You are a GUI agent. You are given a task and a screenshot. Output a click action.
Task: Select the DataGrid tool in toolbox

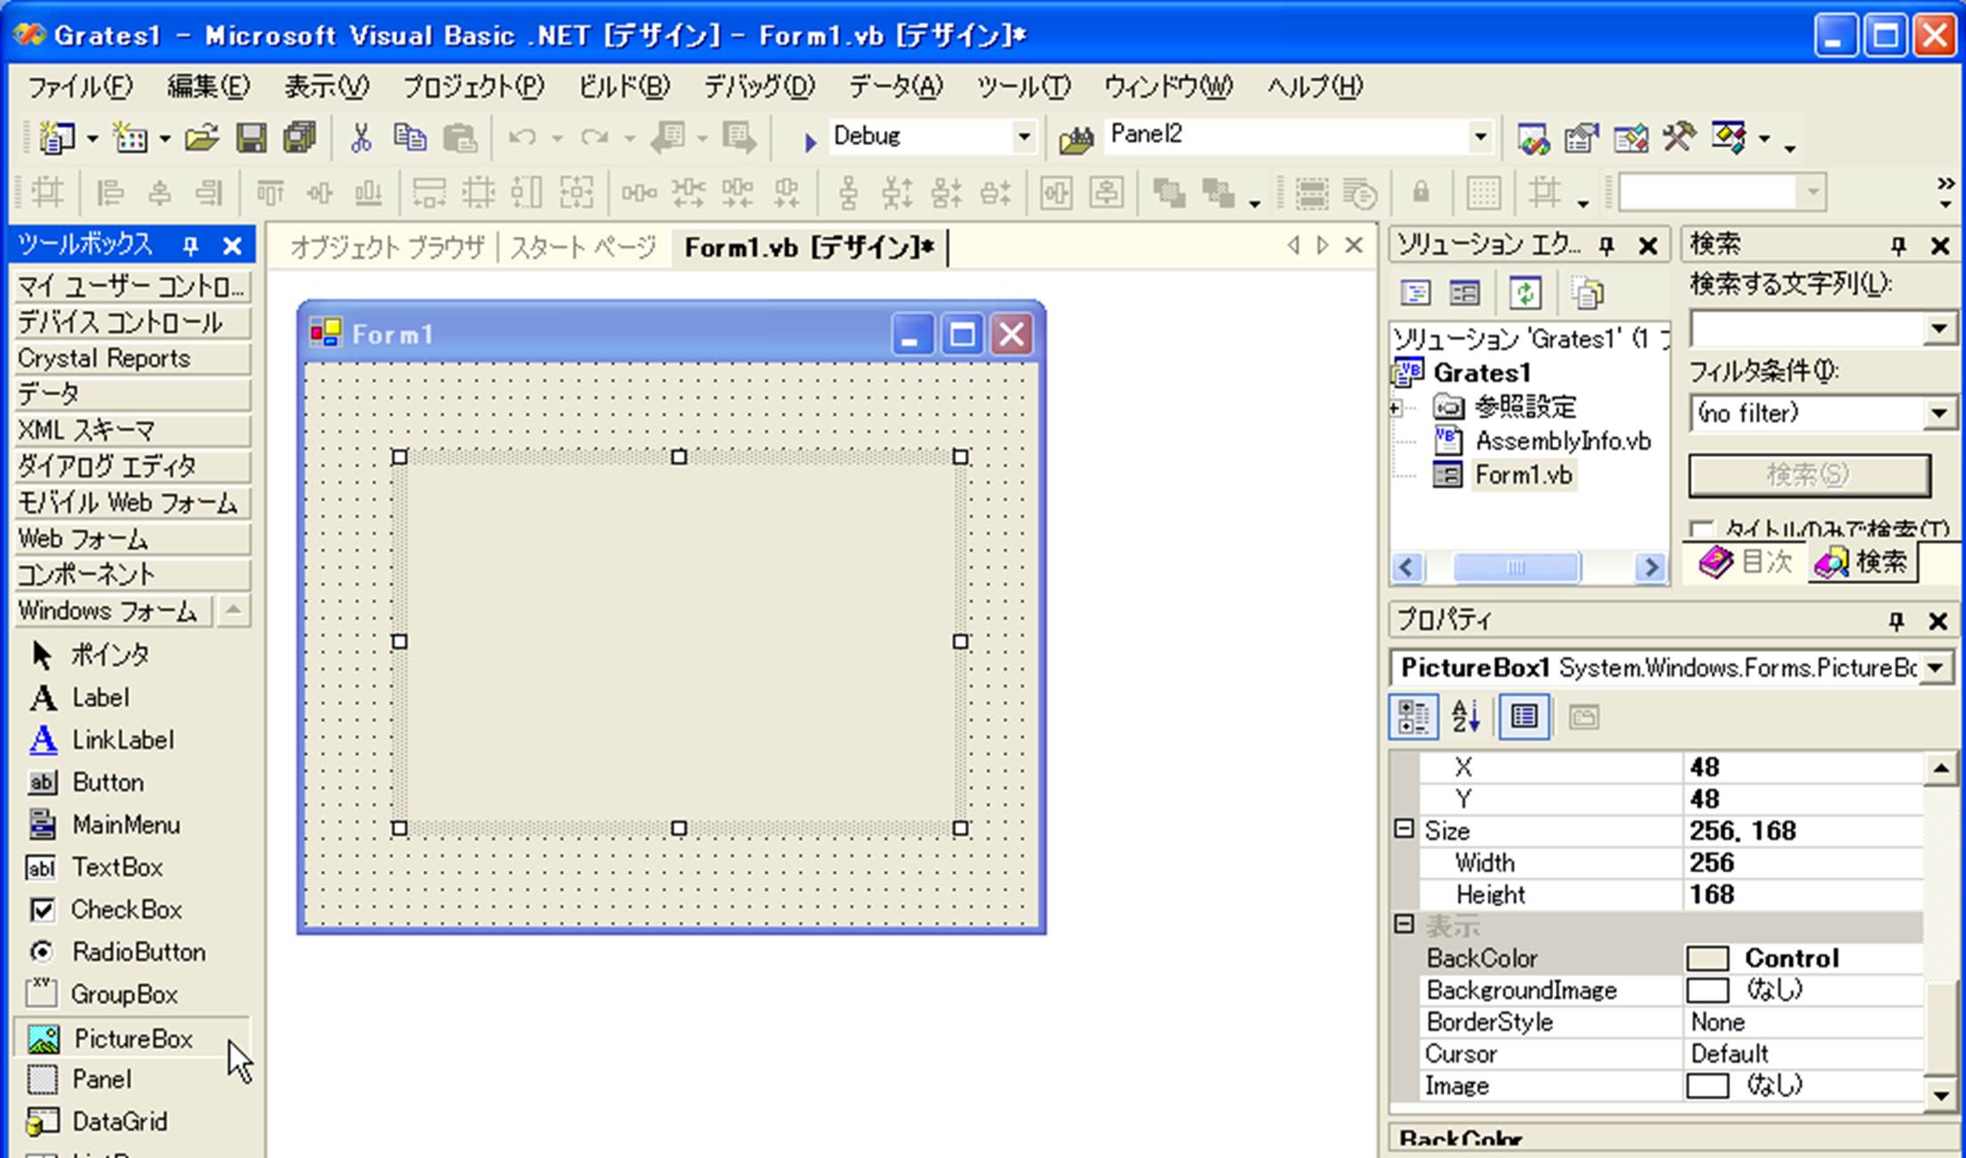(x=118, y=1121)
